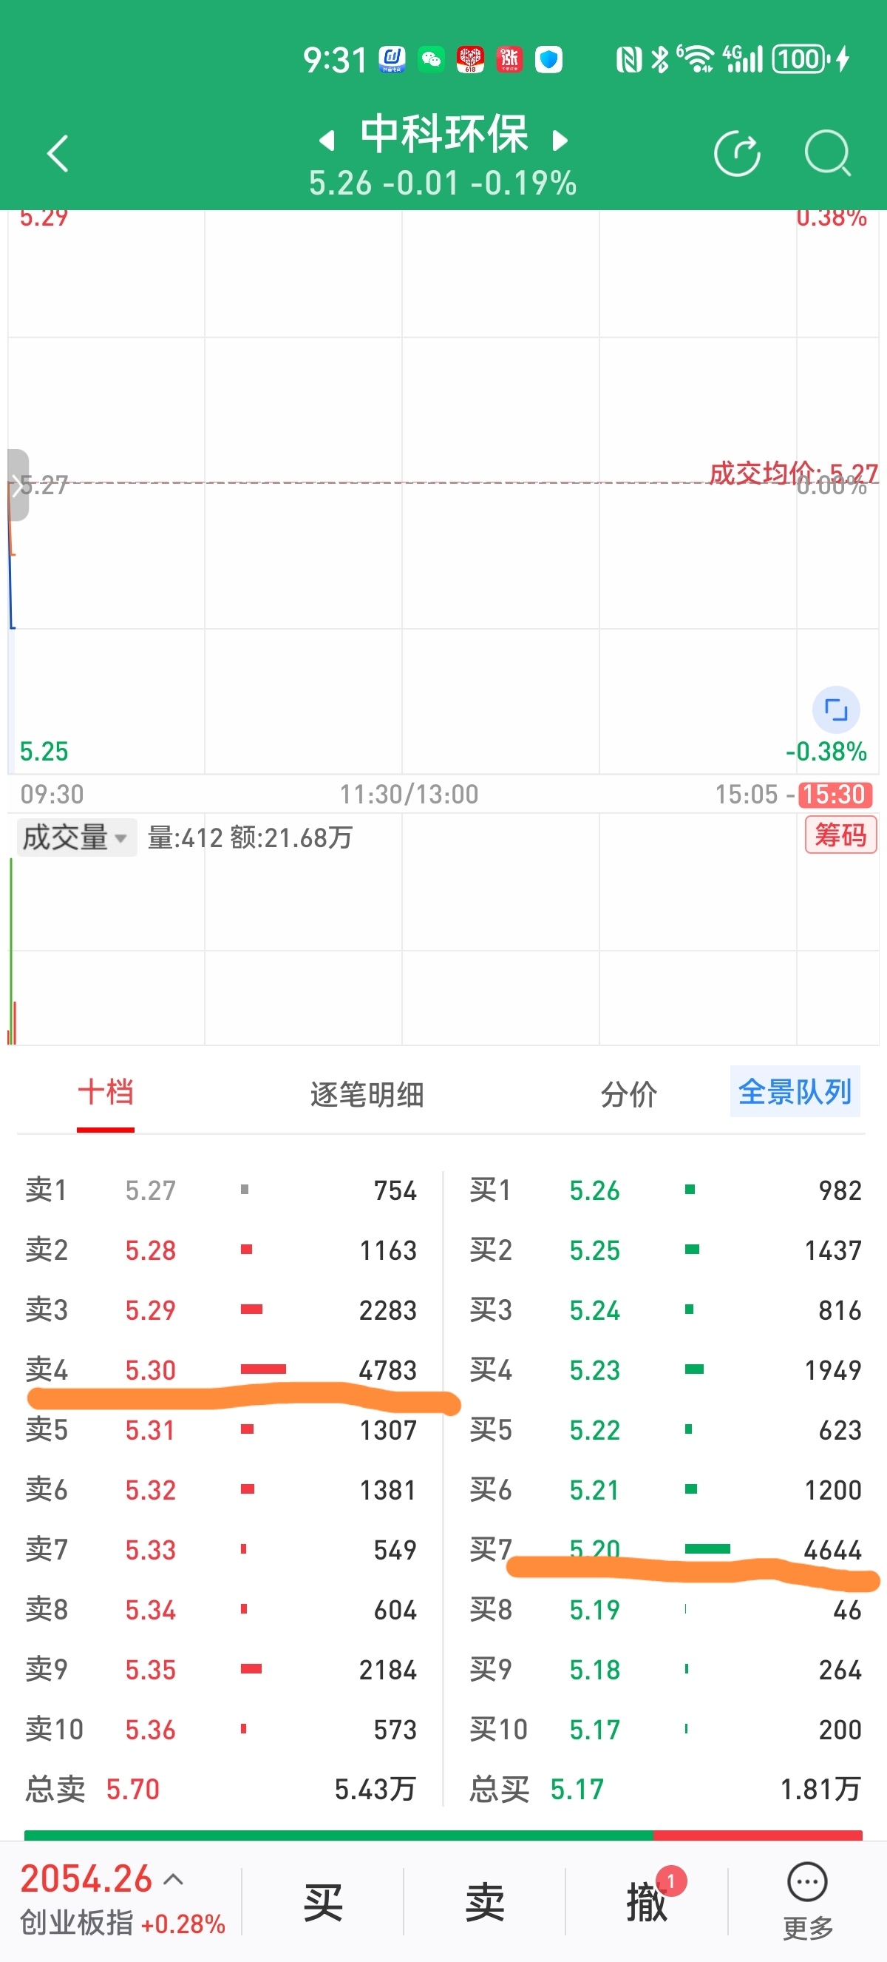Tap total sell volume 5.43万
This screenshot has width=887, height=1962.
point(375,1788)
